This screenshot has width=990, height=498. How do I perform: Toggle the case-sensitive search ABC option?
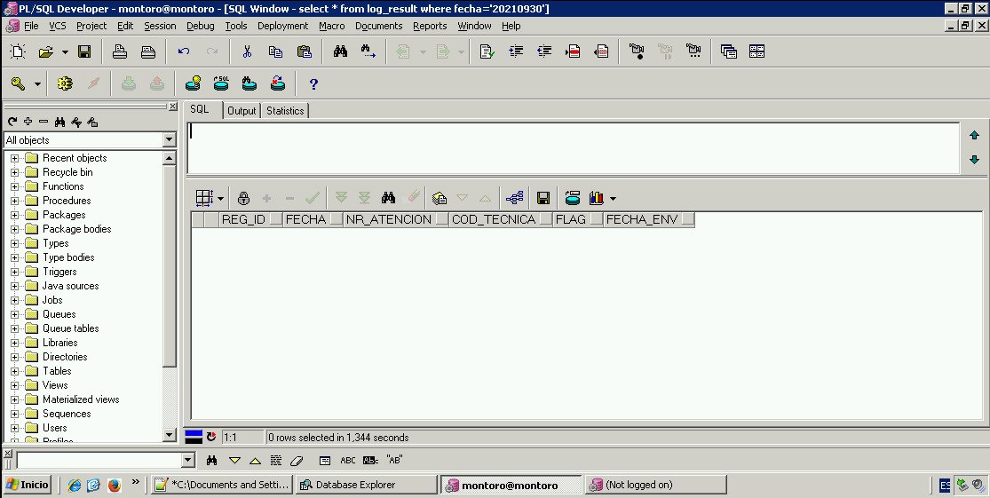pyautogui.click(x=347, y=460)
